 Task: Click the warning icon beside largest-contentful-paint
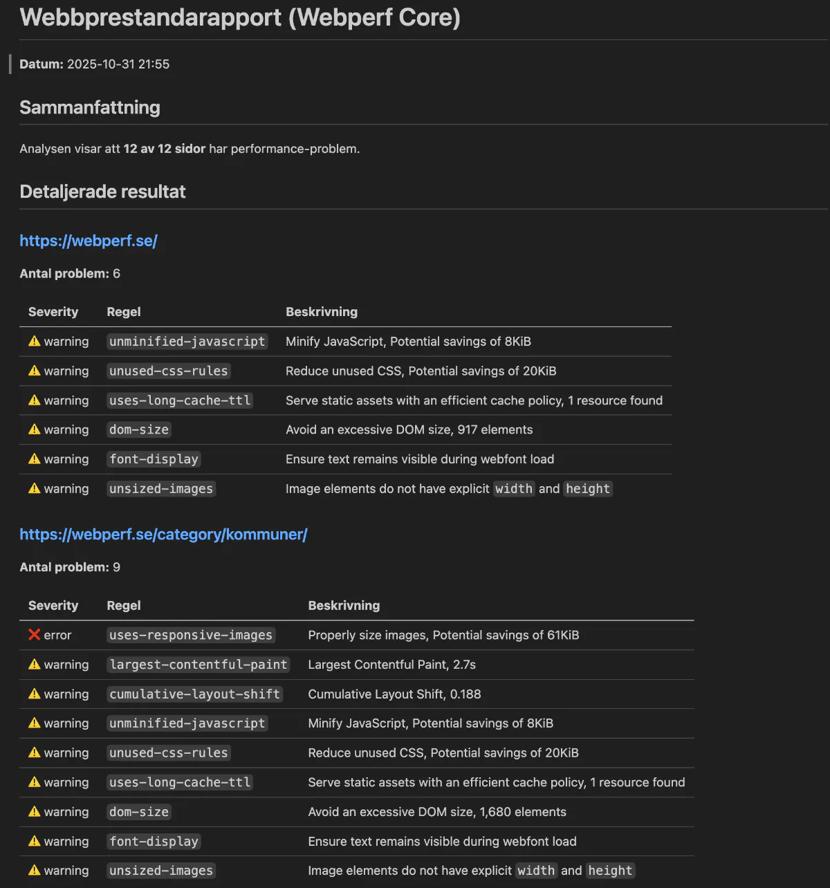[35, 664]
